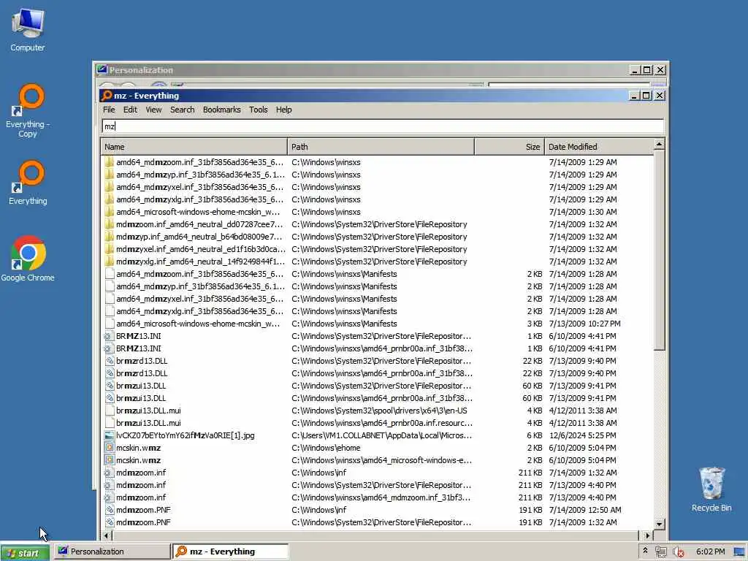Open the Edit menu

pyautogui.click(x=130, y=110)
